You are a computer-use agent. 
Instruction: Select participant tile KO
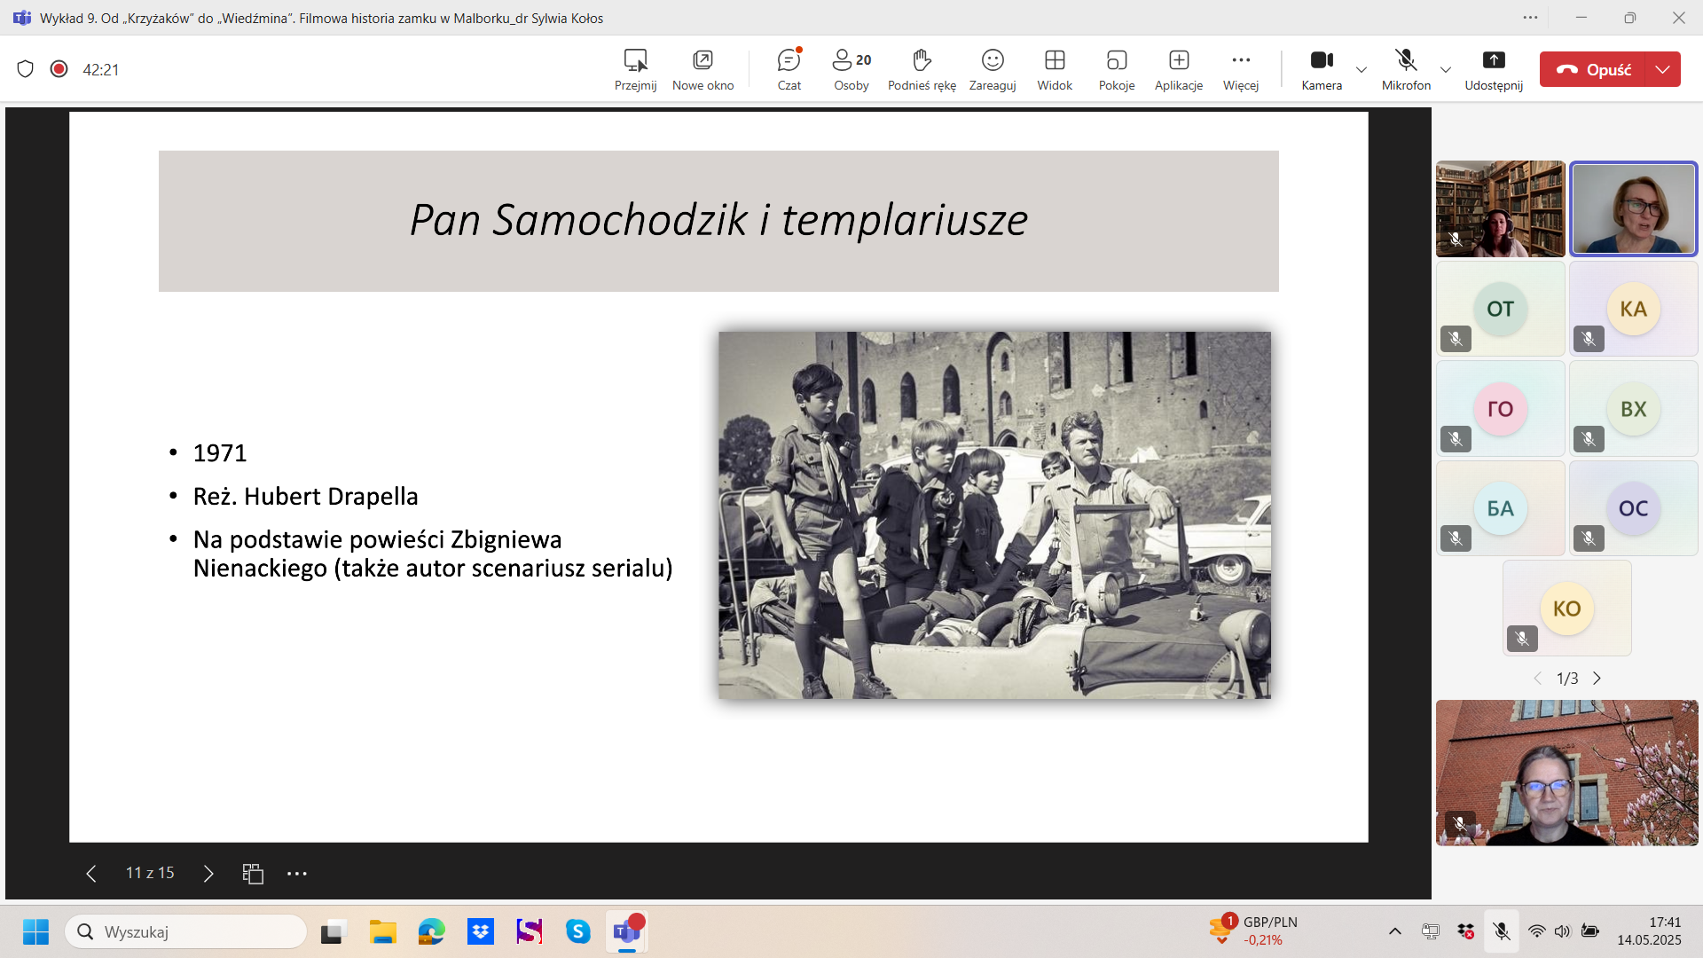1567,609
